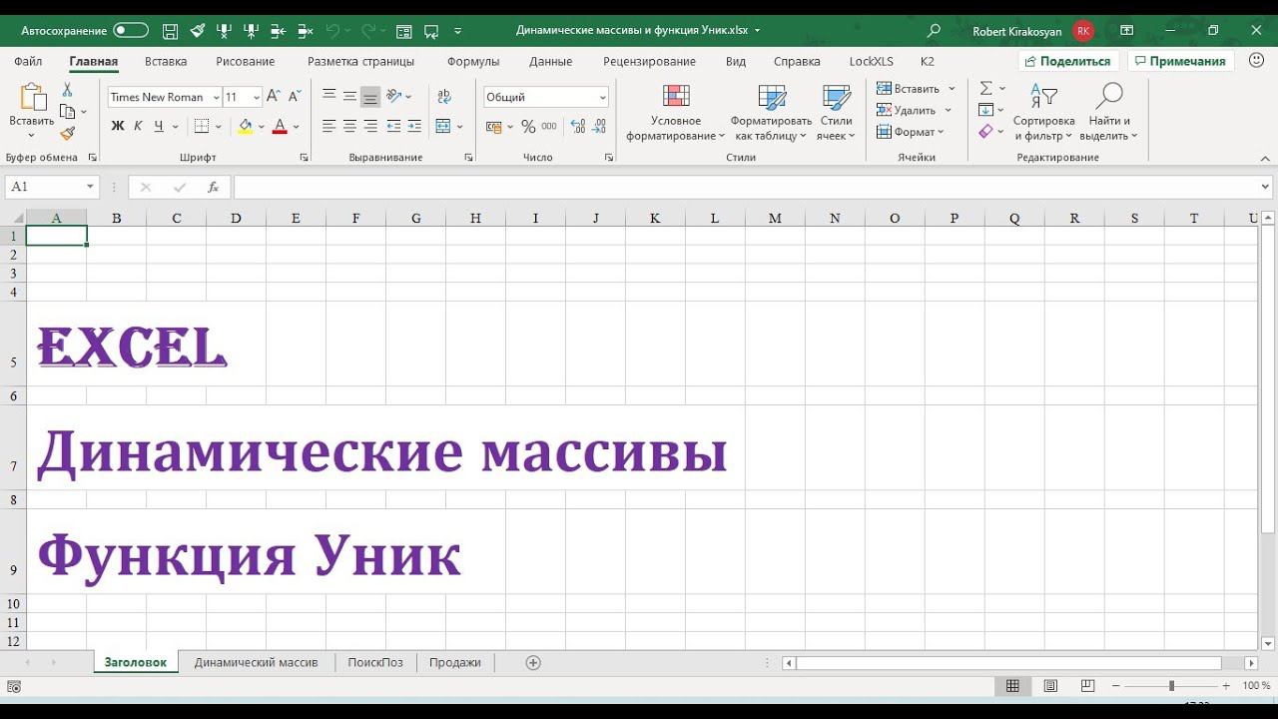Click the fill down icon in the editing group
This screenshot has width=1278, height=719.
pyautogui.click(x=986, y=110)
